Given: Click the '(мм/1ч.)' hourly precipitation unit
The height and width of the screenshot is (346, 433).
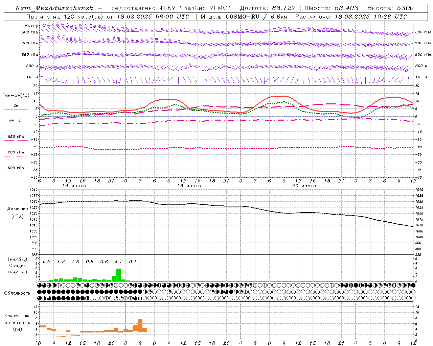Looking at the screenshot, I should [x=18, y=272].
